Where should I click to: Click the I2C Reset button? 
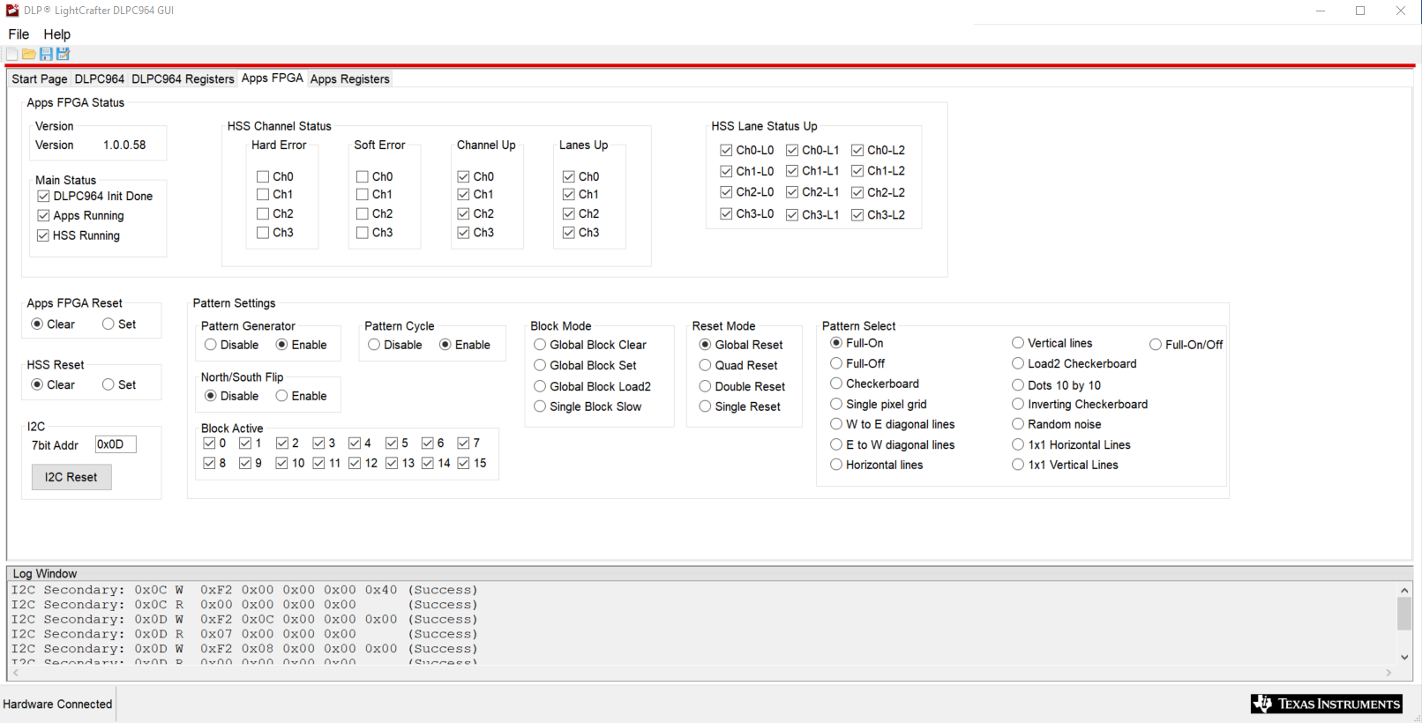(x=71, y=477)
